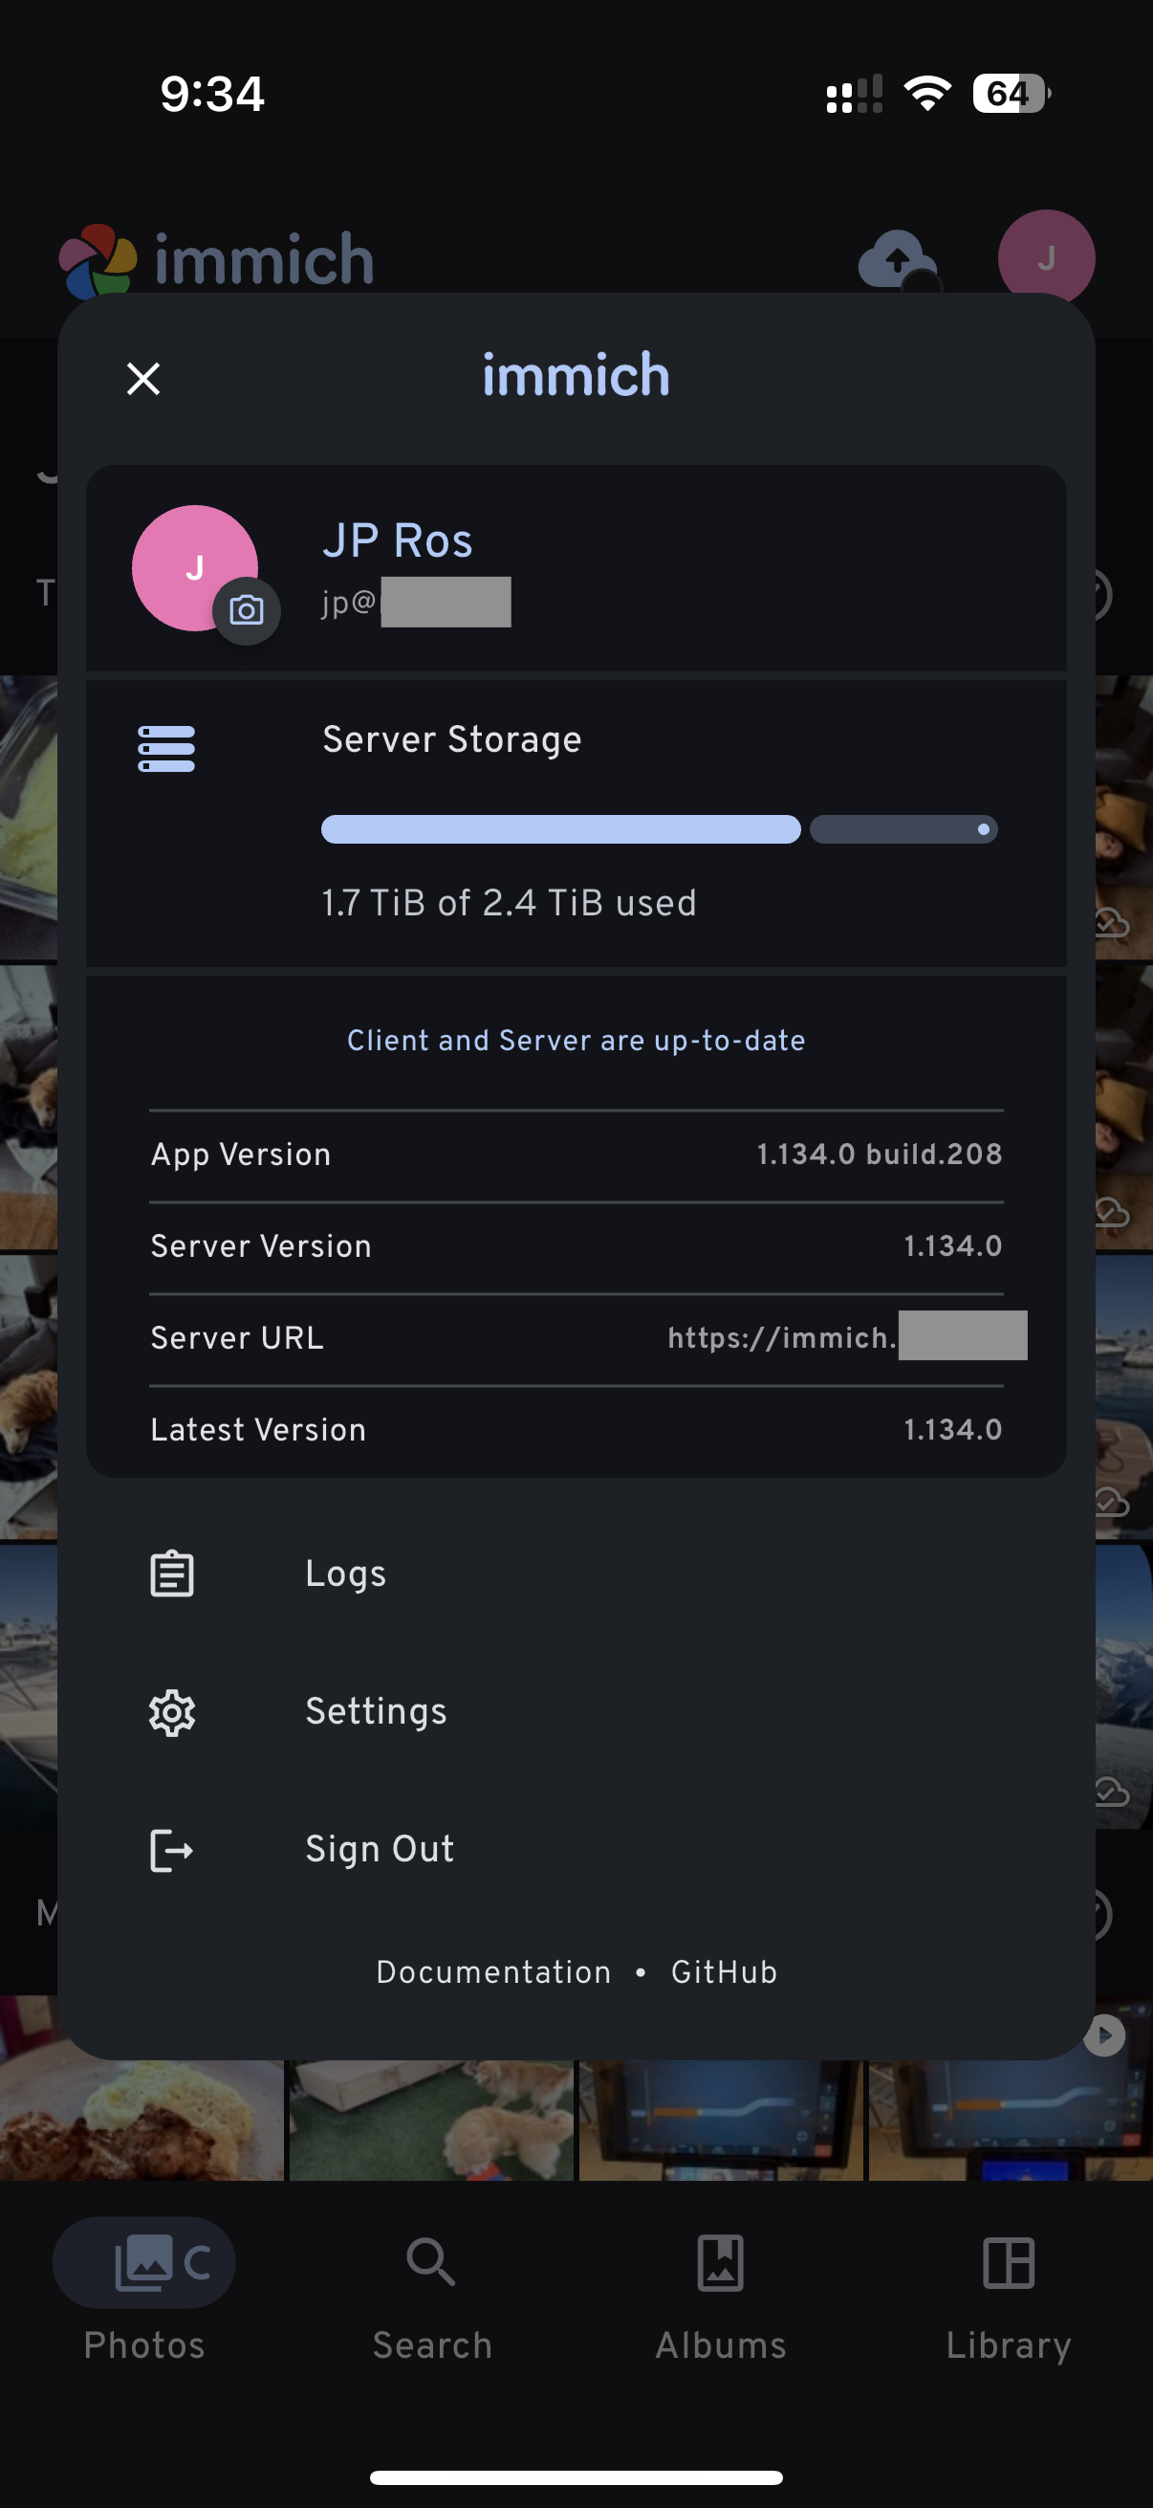This screenshot has height=2508, width=1153.
Task: Tap the server storage stack icon
Action: coord(166,749)
